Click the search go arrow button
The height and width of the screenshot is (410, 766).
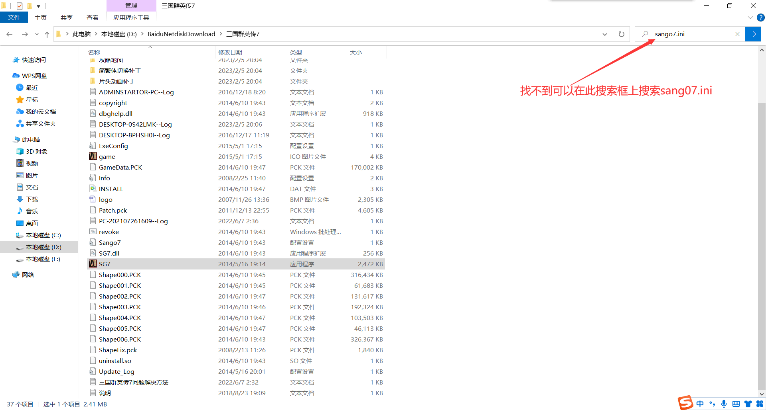coord(753,34)
